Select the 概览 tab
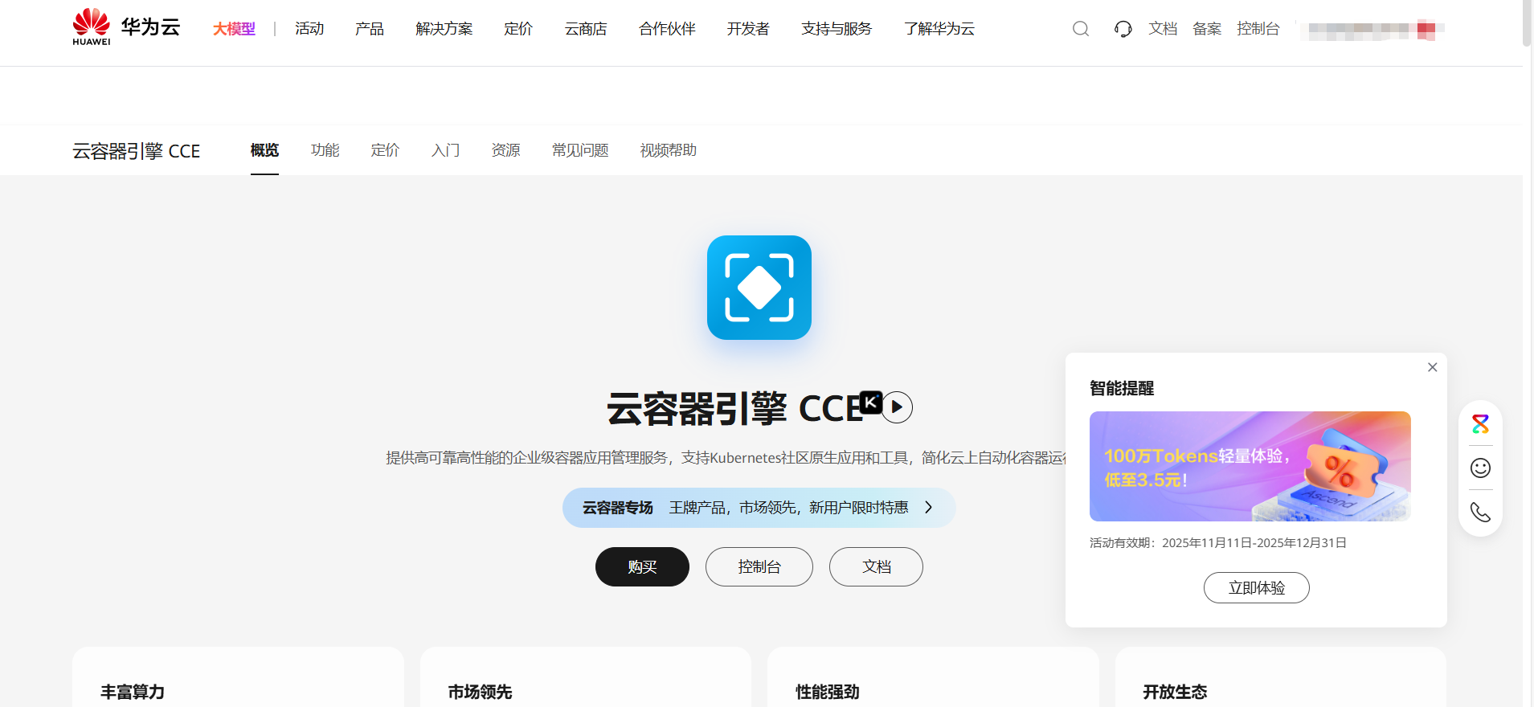Screen dimensions: 1534x707 [x=264, y=150]
